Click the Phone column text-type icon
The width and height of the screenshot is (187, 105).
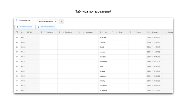click(x=134, y=32)
